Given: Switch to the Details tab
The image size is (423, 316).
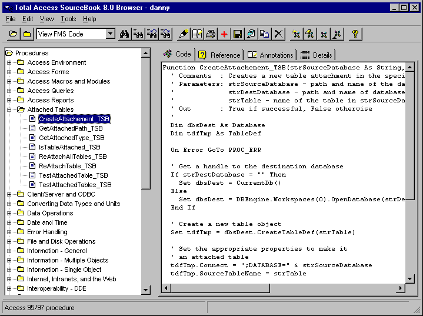Looking at the screenshot, I should click(x=316, y=55).
